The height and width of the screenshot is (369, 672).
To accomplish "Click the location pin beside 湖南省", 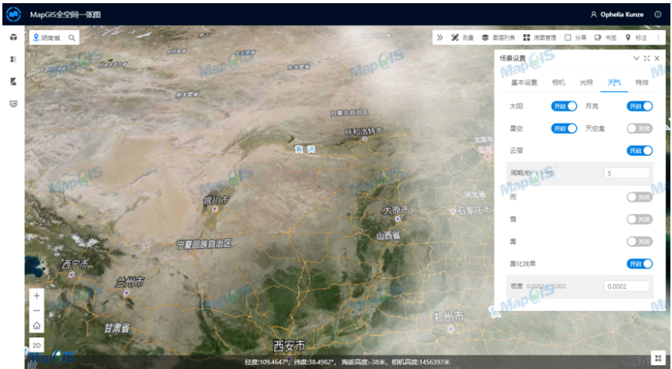I will tap(36, 38).
